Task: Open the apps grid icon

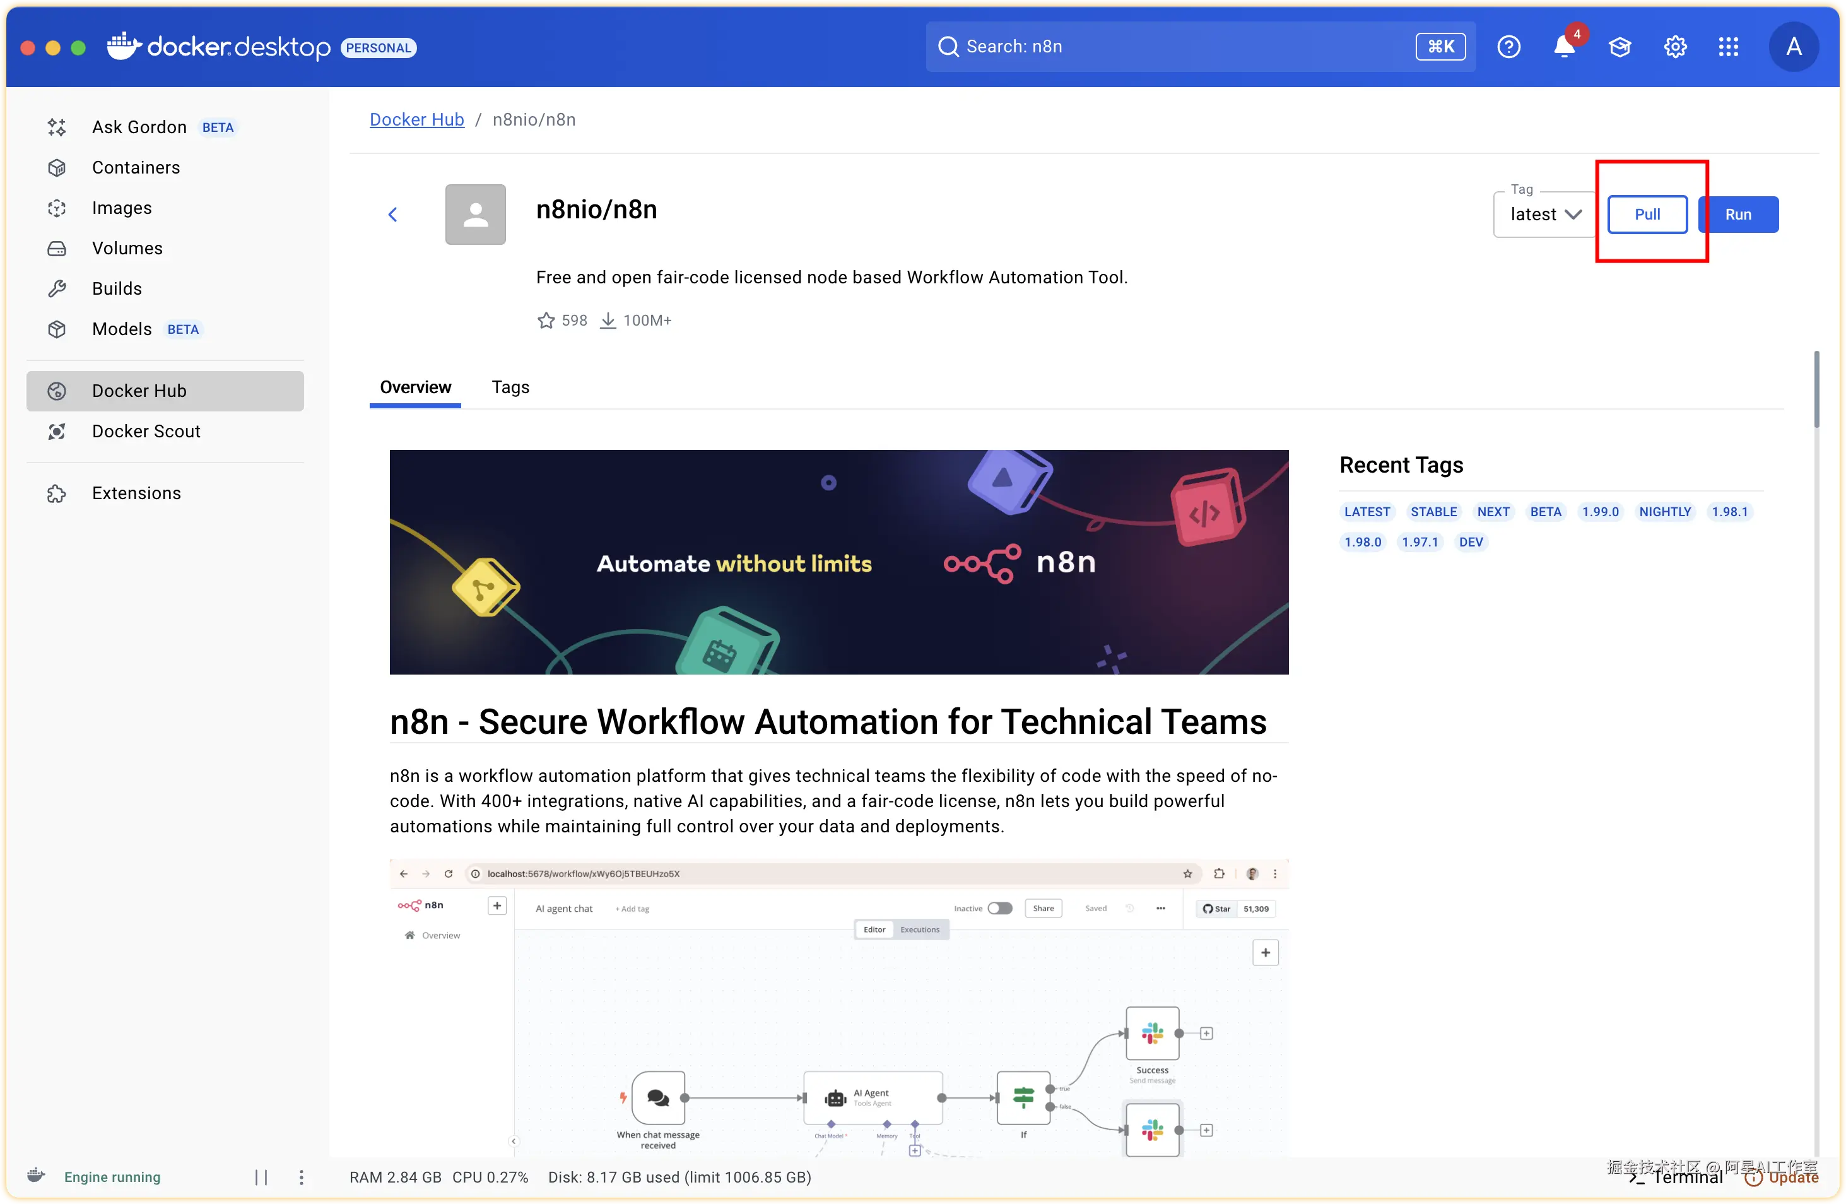Action: click(1728, 47)
